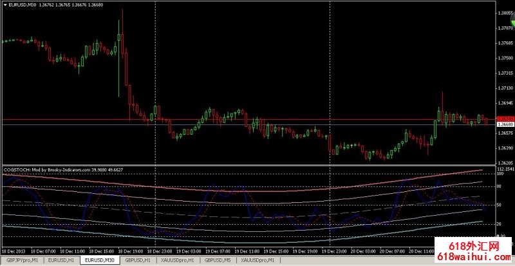Open the GBPJPYpro,M1 chart tab
Image resolution: width=515 pixels, height=266 pixels.
(23, 260)
